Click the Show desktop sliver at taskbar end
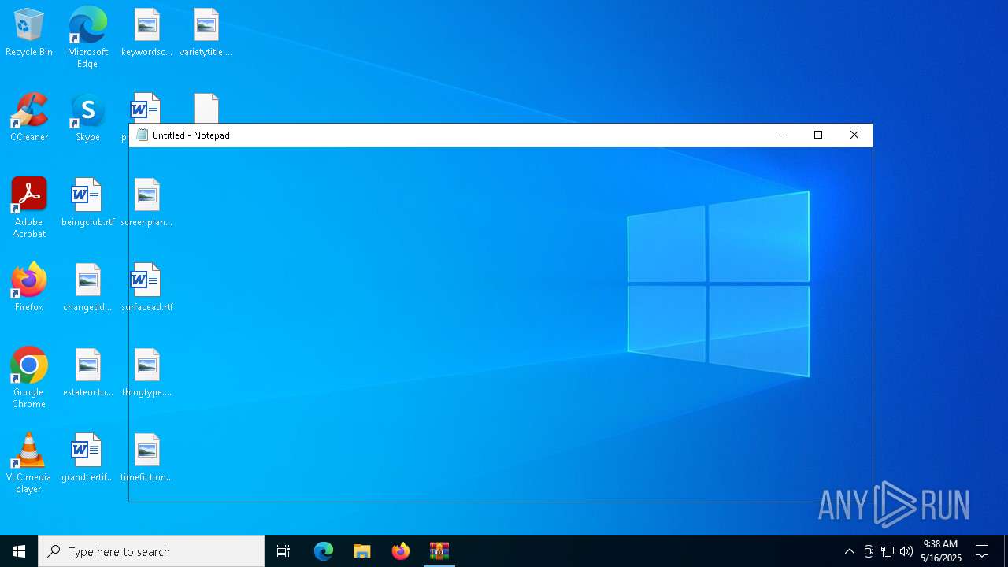Viewport: 1008px width, 567px height. [x=1006, y=551]
